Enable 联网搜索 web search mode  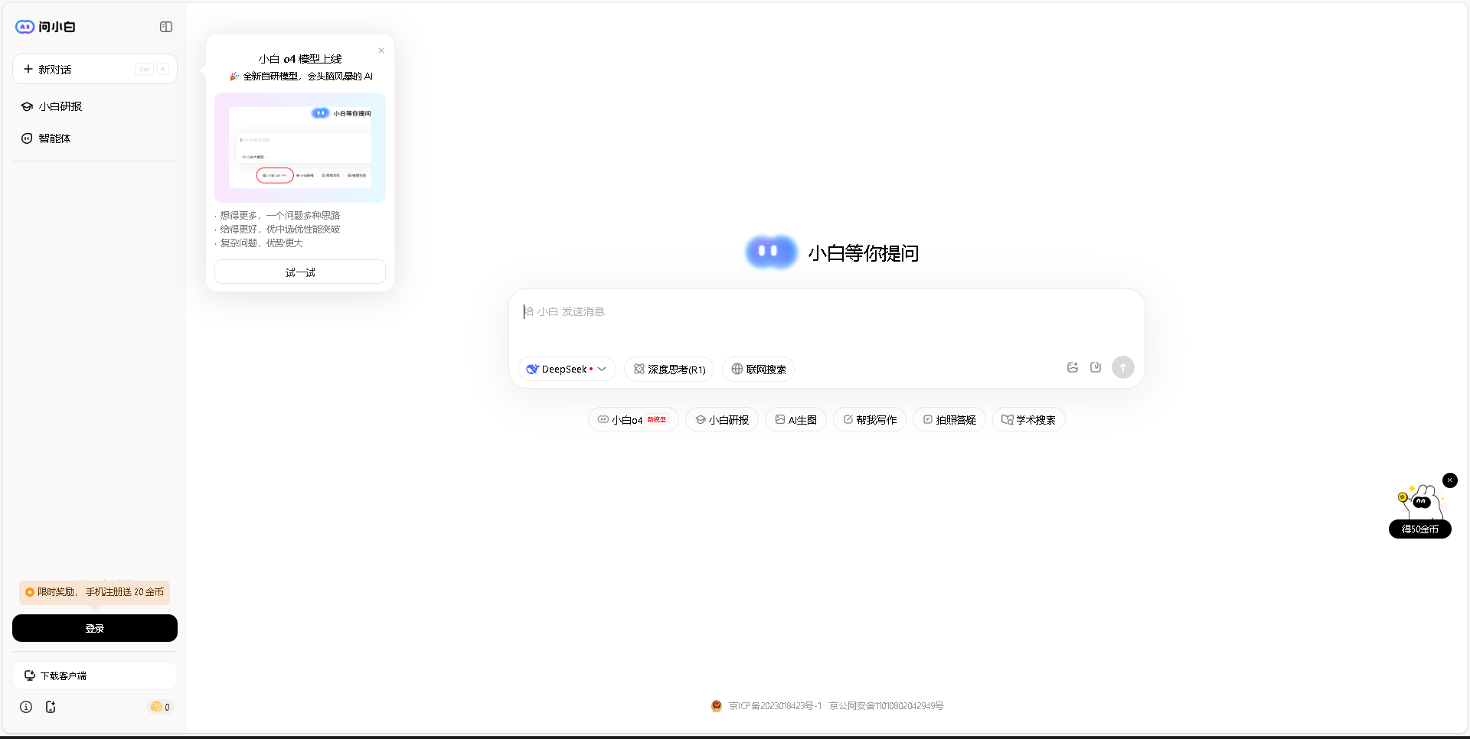(758, 369)
